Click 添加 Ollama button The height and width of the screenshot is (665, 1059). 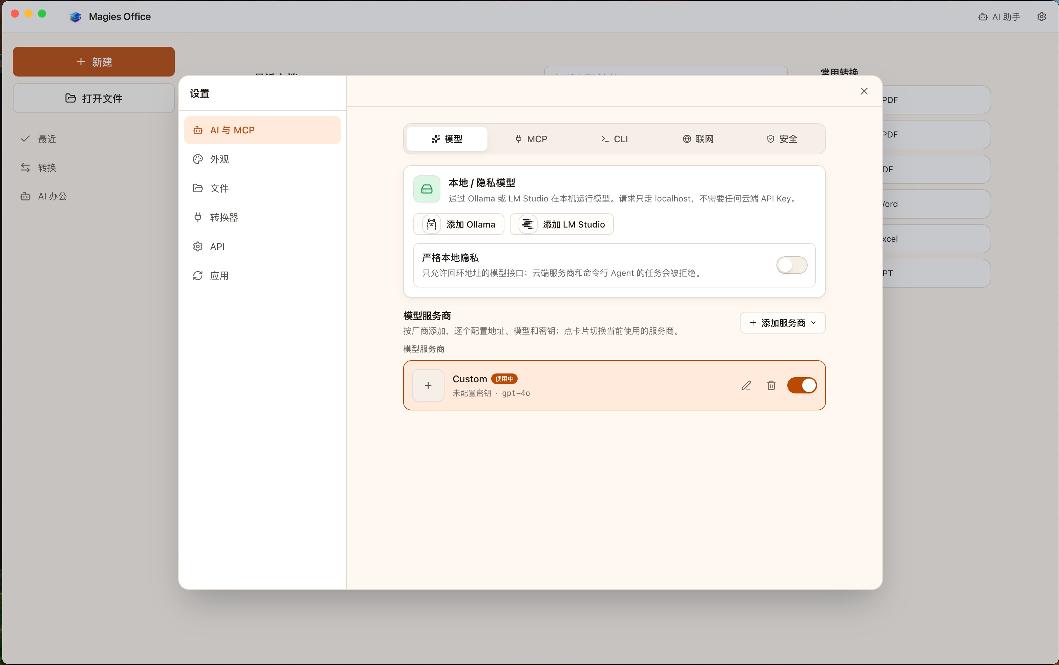459,224
